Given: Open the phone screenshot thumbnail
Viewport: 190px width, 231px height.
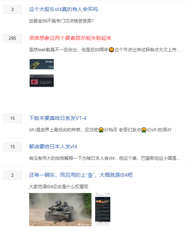Looking at the screenshot, I should tap(103, 210).
